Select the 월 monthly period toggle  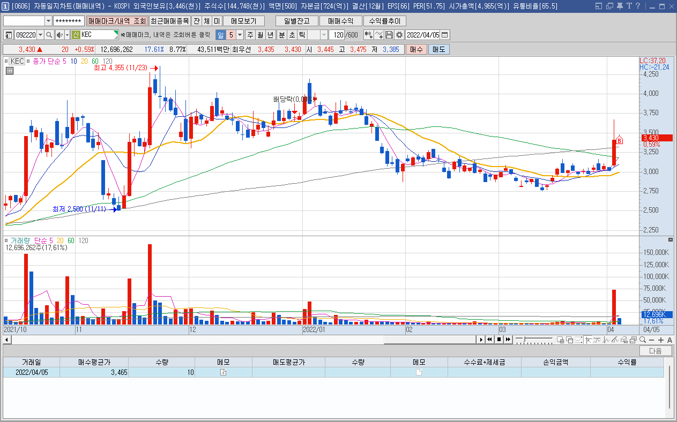click(x=259, y=35)
